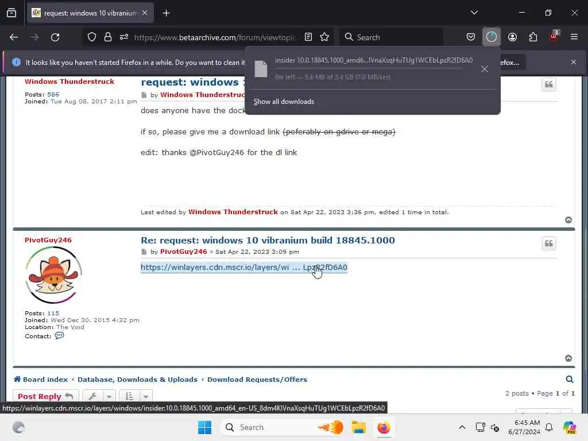
Task: Open Re: request topic title link
Action: [268, 241]
